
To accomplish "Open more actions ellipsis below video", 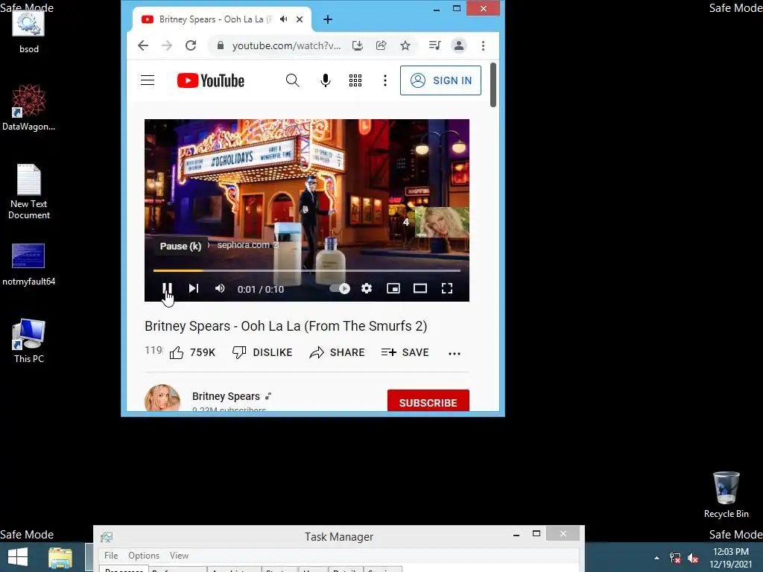I will [455, 354].
